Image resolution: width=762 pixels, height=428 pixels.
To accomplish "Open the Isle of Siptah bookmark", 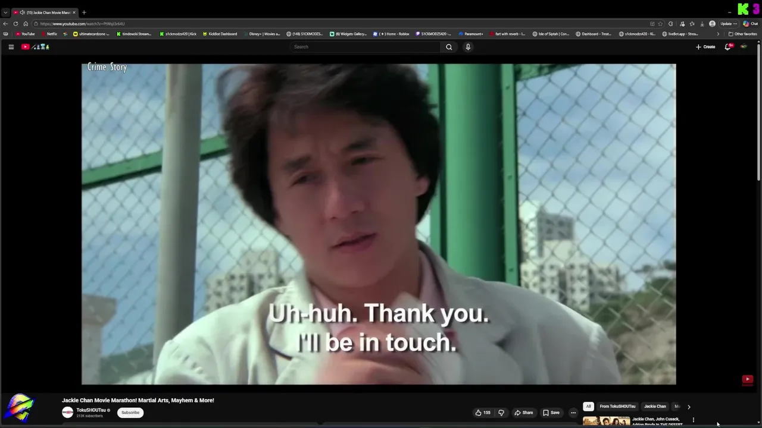I will point(551,34).
